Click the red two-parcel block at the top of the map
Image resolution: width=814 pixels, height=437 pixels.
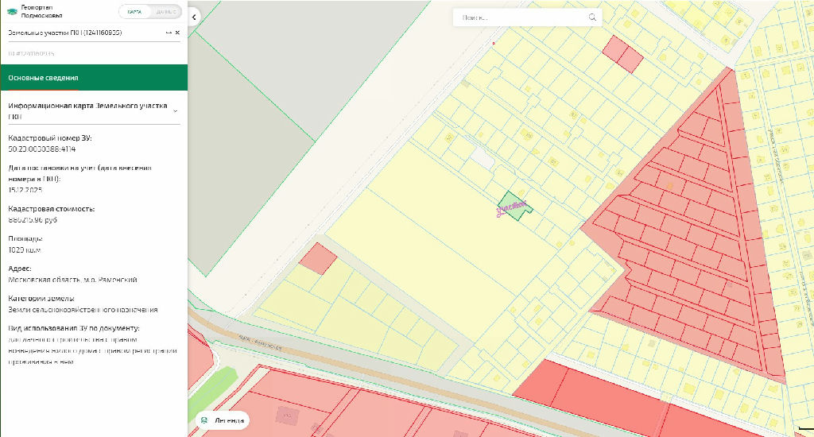(622, 54)
